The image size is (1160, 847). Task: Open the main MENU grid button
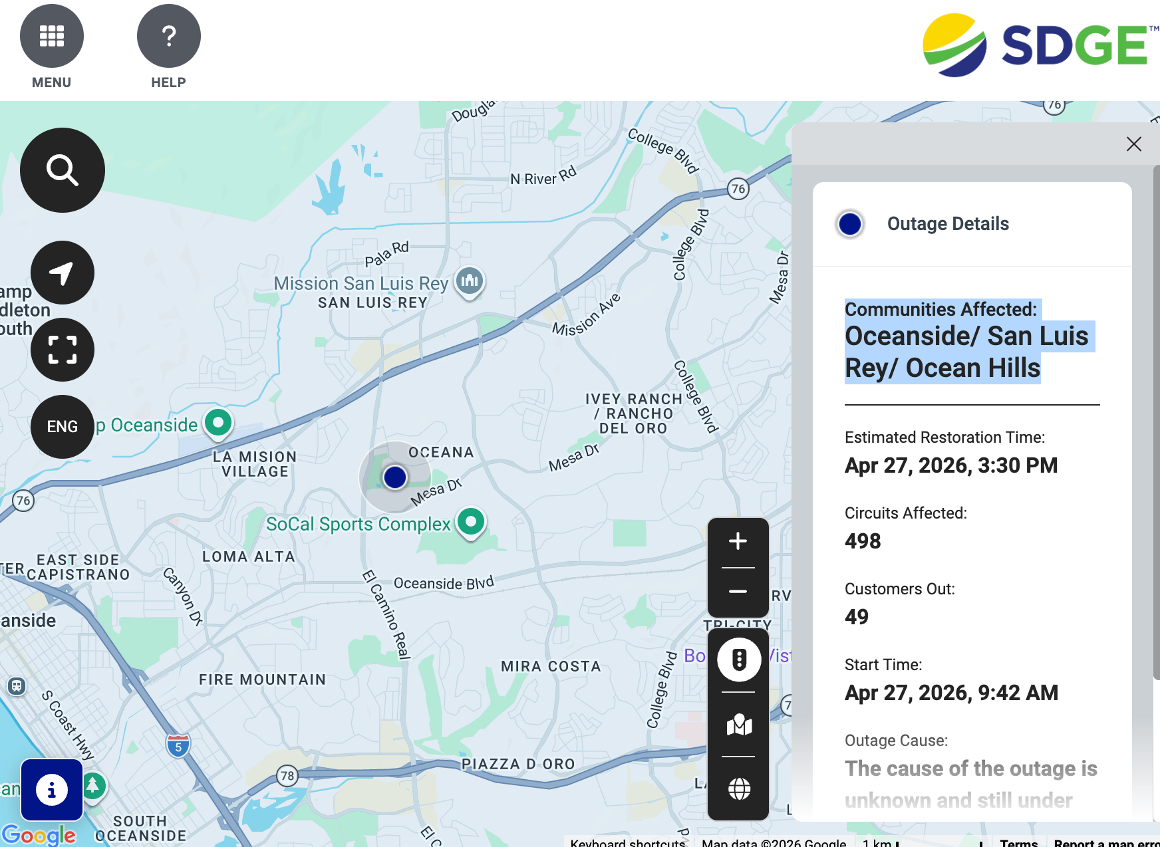tap(52, 37)
